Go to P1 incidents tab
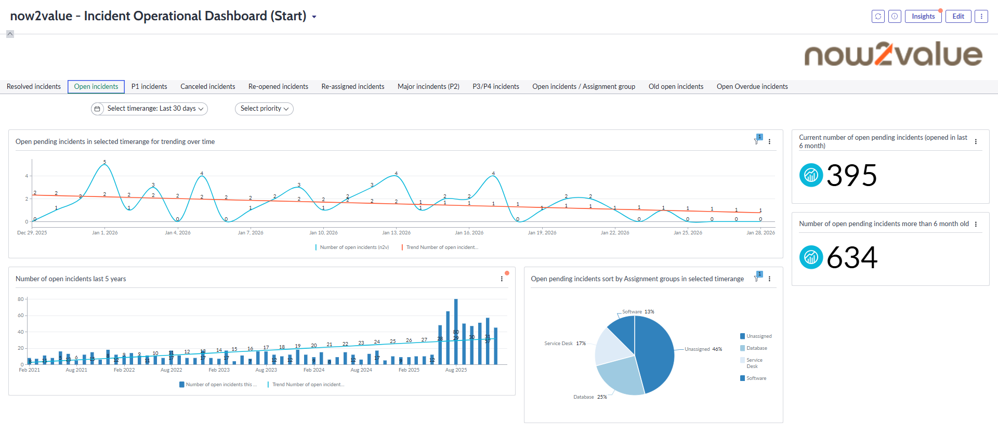This screenshot has height=434, width=998. click(x=149, y=87)
